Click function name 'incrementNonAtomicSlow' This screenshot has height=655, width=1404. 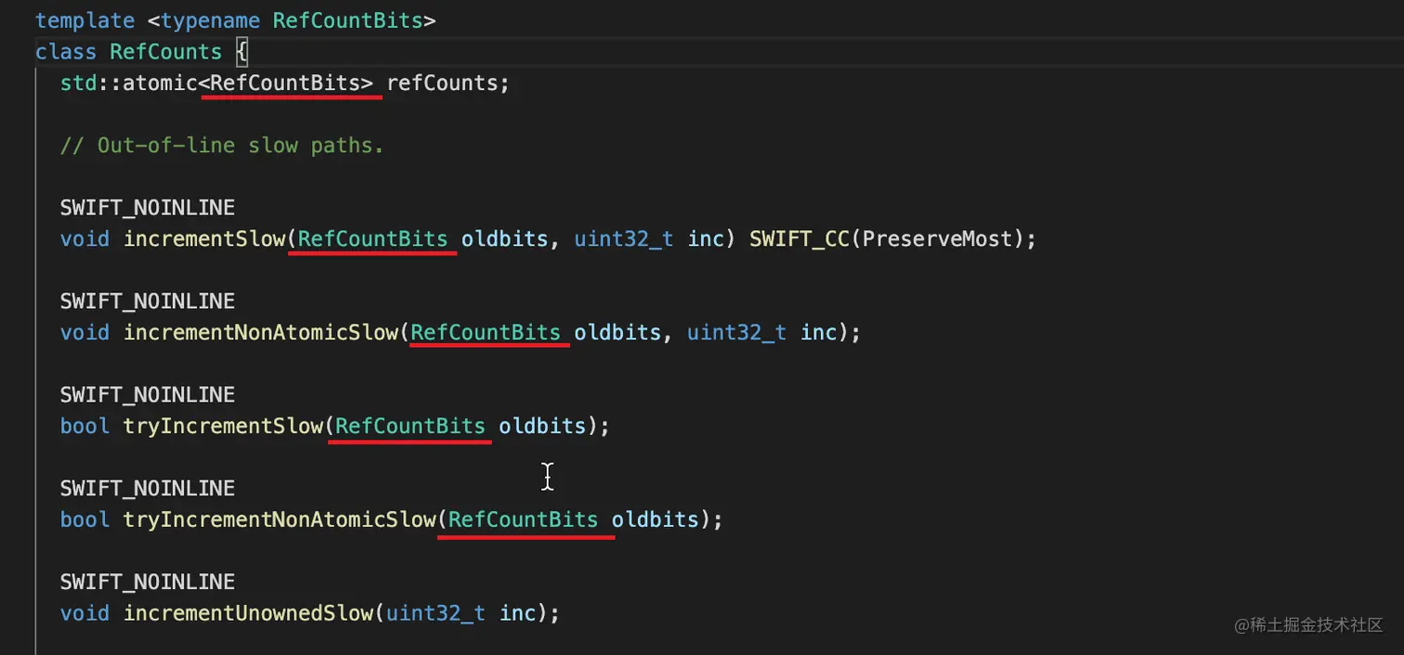[x=261, y=332]
